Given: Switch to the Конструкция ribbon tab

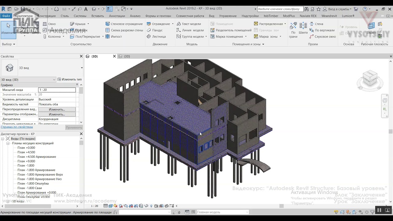Looking at the screenshot, I should pos(47,16).
